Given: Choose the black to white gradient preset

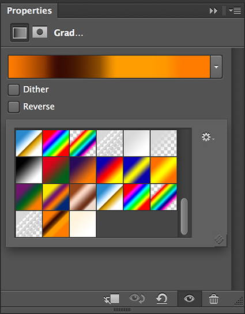Looking at the screenshot, I should pyautogui.click(x=29, y=170).
